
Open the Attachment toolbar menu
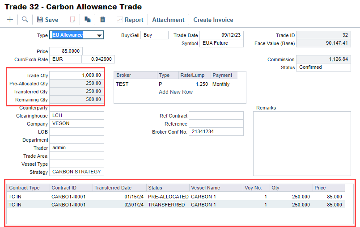click(x=168, y=20)
